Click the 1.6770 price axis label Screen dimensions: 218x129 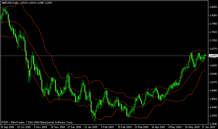tap(213, 49)
